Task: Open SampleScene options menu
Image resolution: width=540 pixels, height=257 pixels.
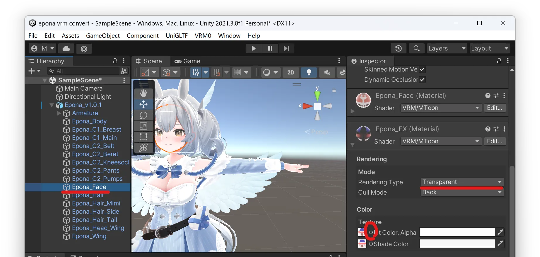Action: 124,80
